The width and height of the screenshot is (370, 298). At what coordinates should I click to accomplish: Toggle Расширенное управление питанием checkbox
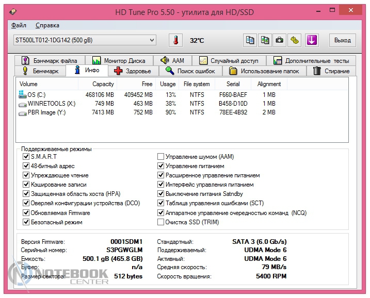160,175
